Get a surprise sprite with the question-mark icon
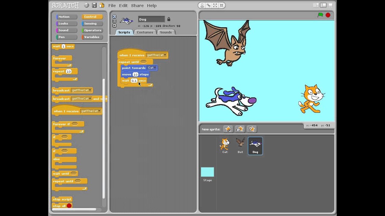The width and height of the screenshot is (385, 216). pos(251,129)
